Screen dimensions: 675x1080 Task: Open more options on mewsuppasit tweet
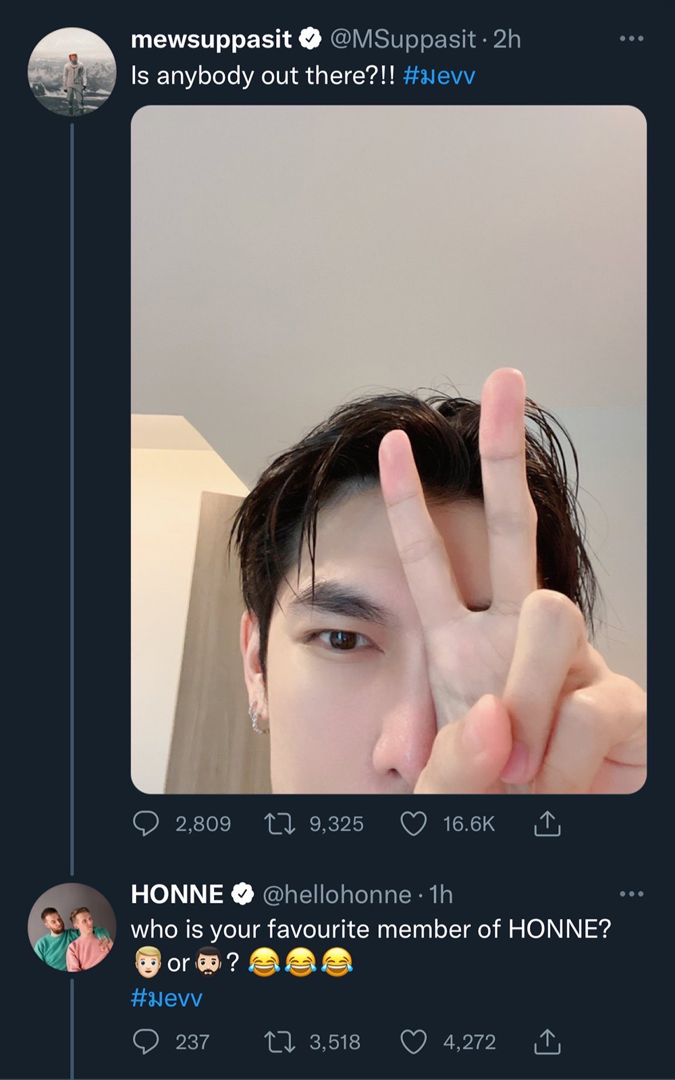click(631, 39)
